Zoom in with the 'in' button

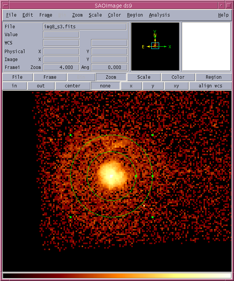click(x=14, y=86)
